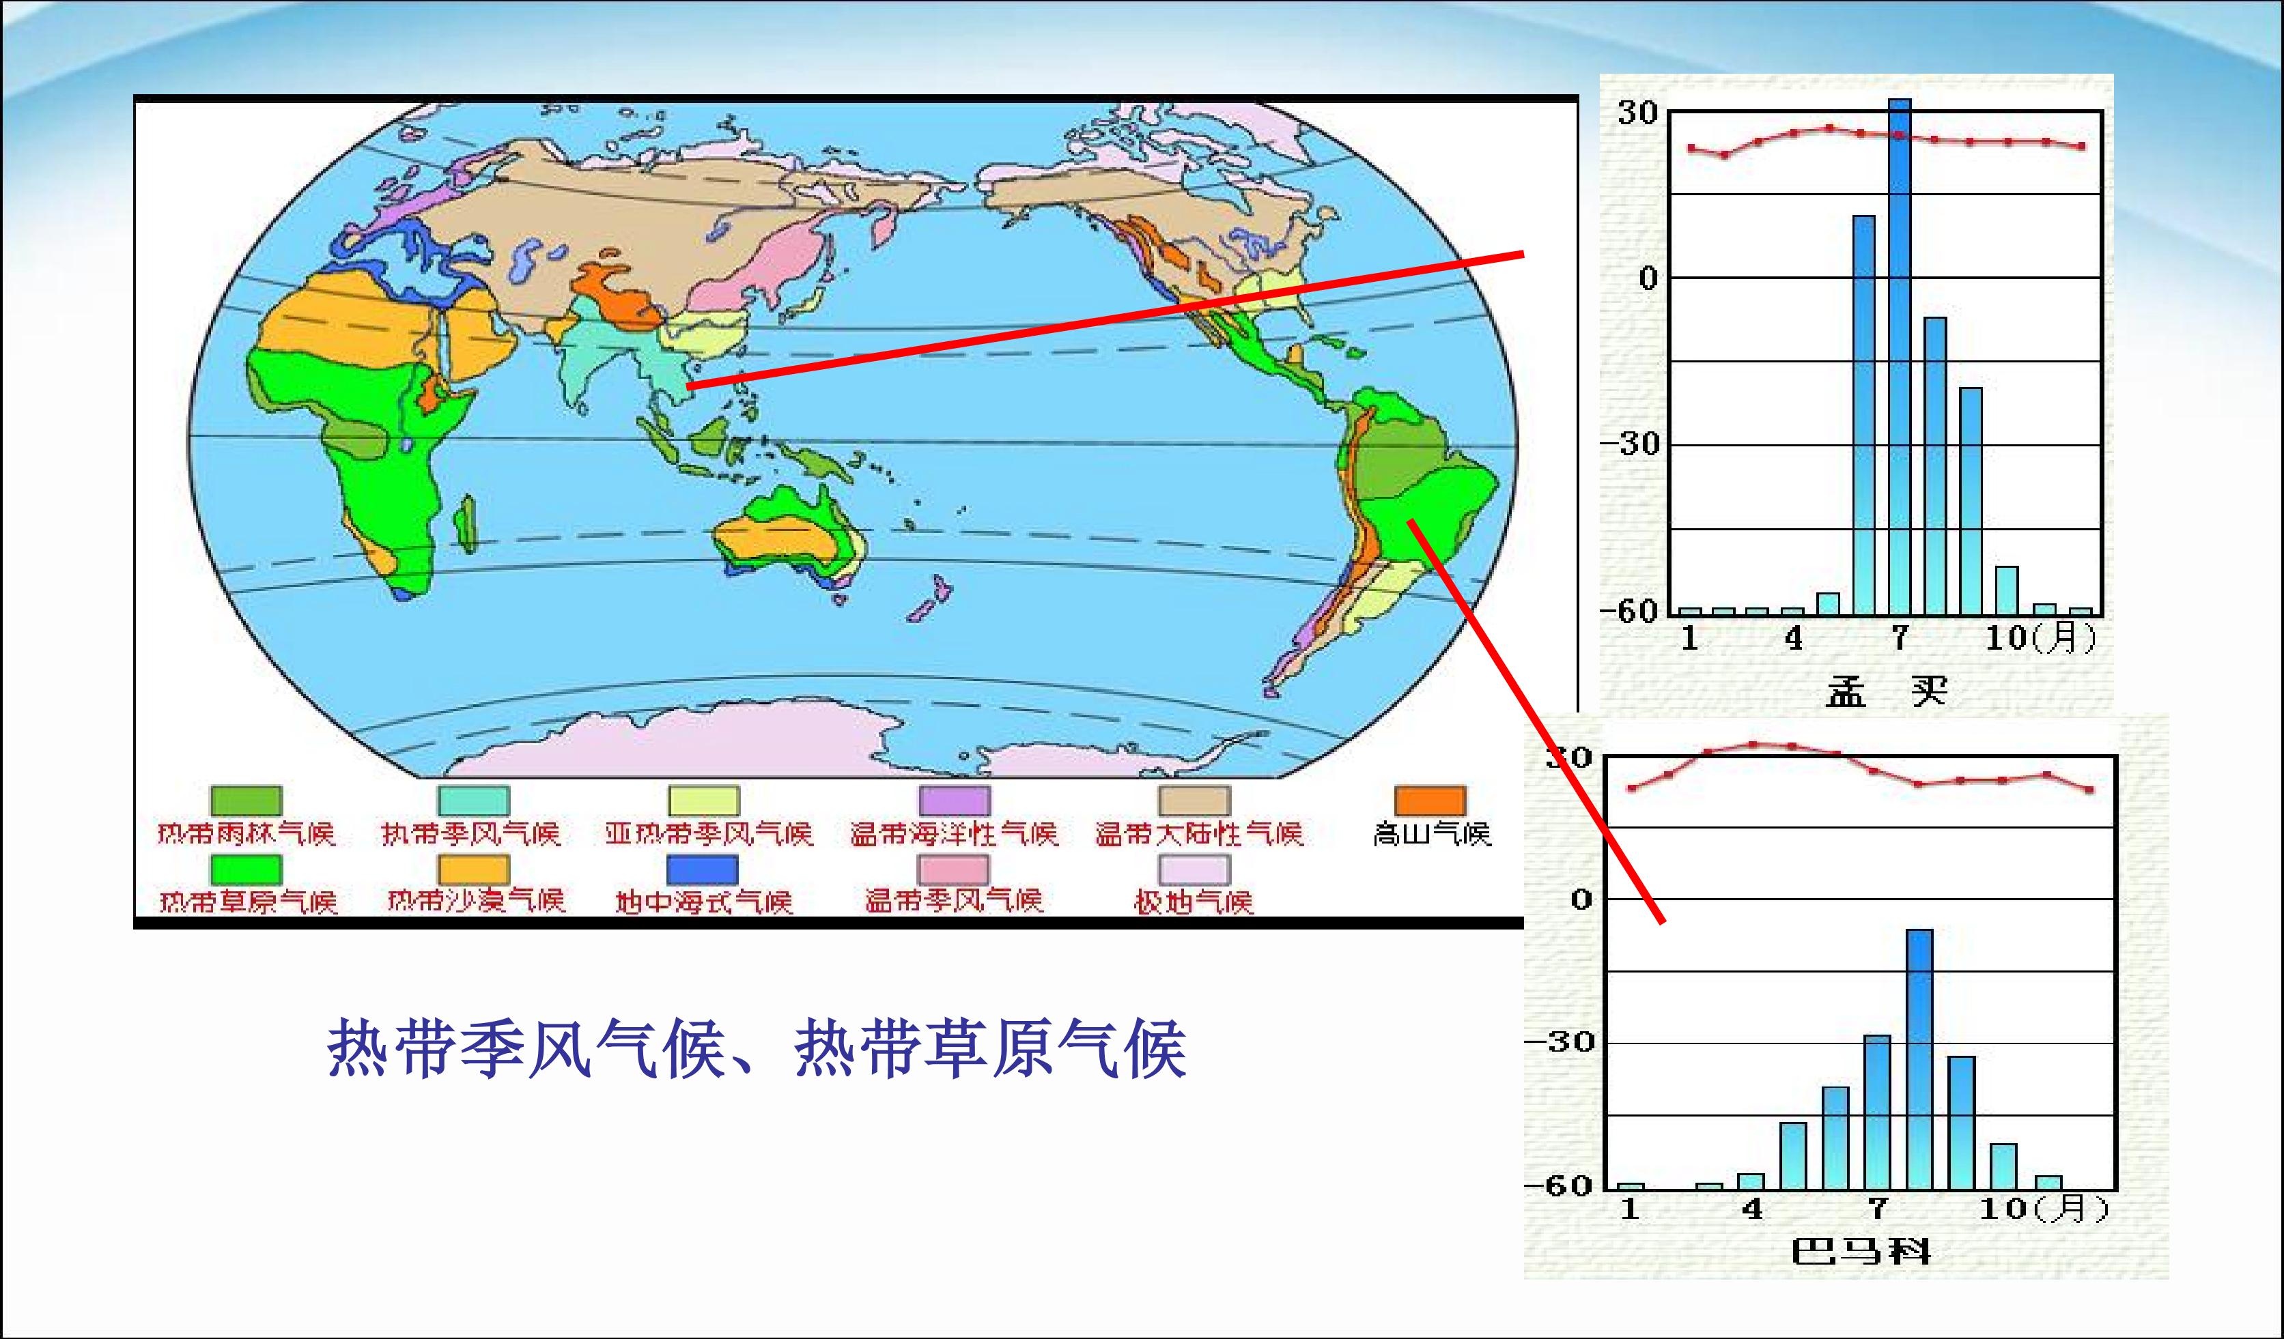Select the 高山气候 orange legend swatch
Screen dimensions: 2284x1339
pyautogui.click(x=1429, y=801)
